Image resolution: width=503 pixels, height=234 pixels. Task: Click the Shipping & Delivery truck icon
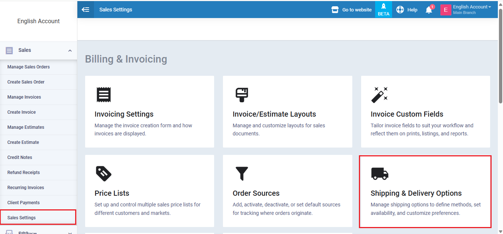[380, 173]
